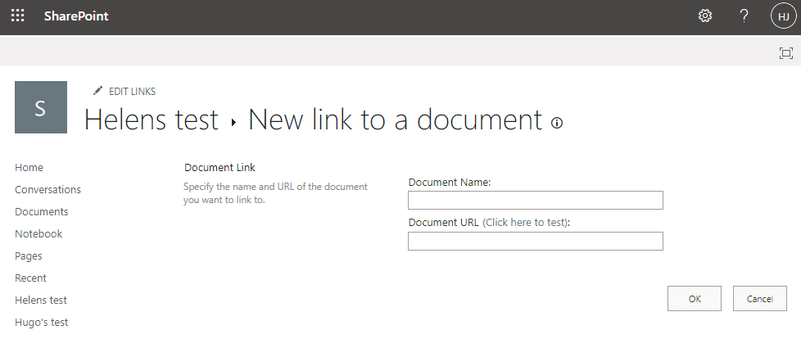The height and width of the screenshot is (339, 801).
Task: Open the HJ account profile menu
Action: 783,16
